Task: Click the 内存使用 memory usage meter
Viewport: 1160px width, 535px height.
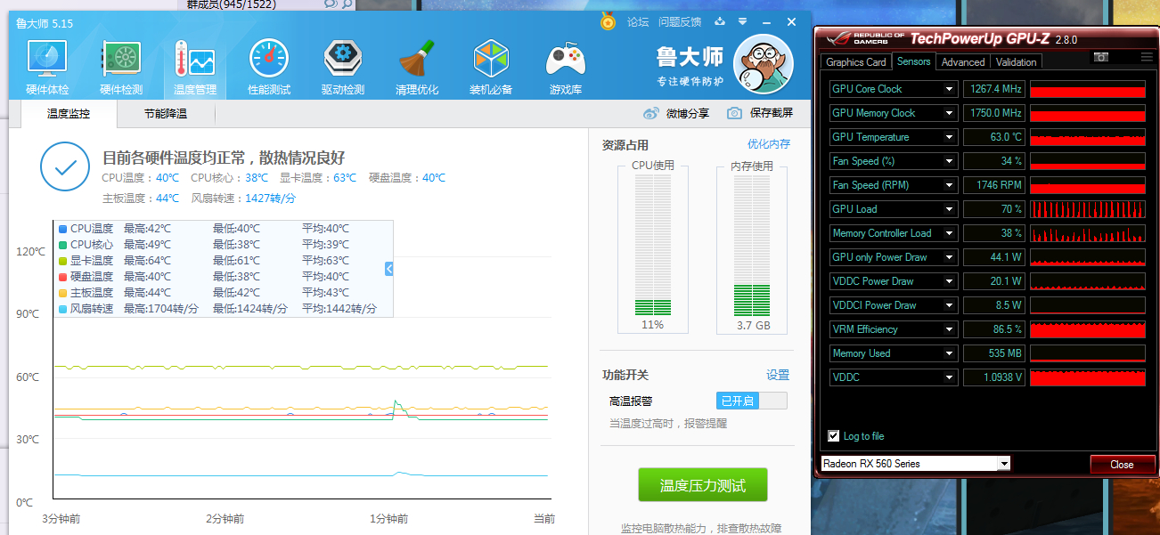Action: pos(752,245)
